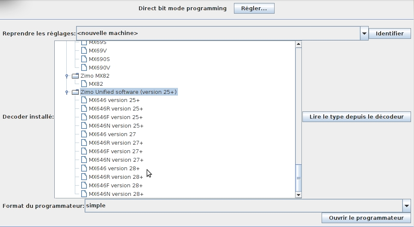This screenshot has width=414, height=227.
Task: Click the MX646R version 25+ file icon
Action: [x=84, y=108]
